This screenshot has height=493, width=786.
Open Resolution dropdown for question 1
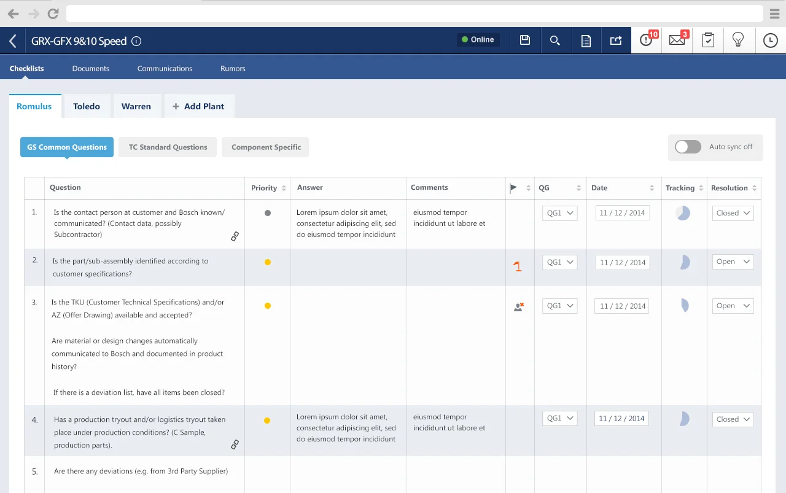(x=733, y=213)
